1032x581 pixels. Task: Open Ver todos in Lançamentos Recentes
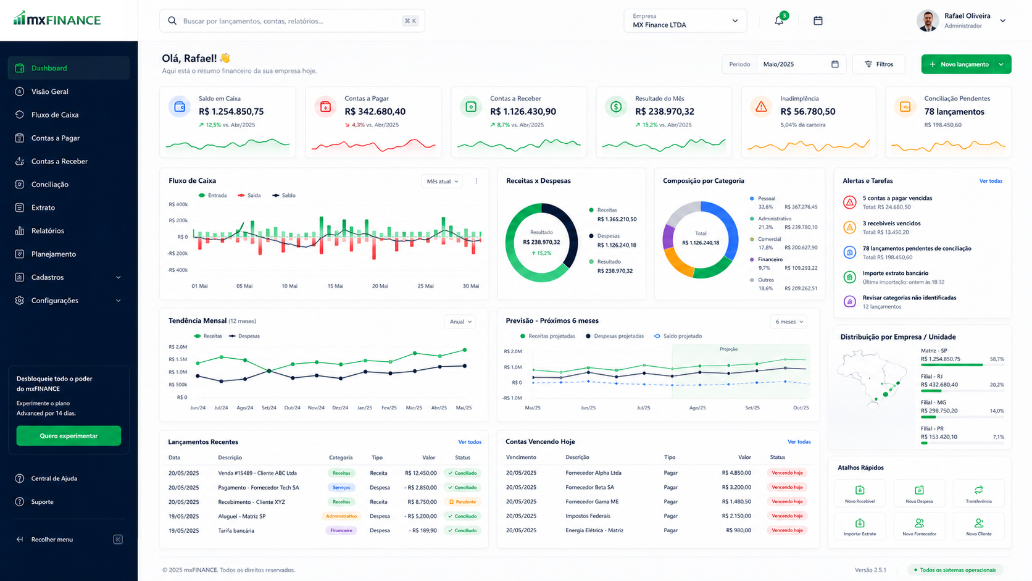pyautogui.click(x=470, y=442)
